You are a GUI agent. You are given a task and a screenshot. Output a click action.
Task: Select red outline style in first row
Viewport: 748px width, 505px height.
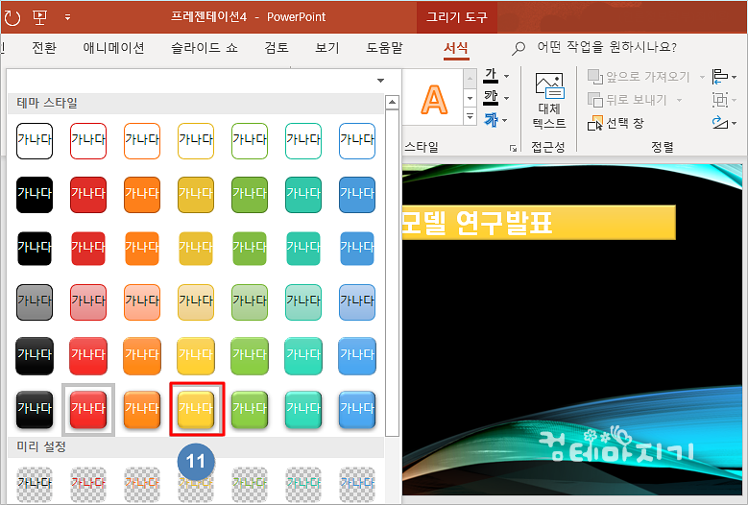click(88, 141)
